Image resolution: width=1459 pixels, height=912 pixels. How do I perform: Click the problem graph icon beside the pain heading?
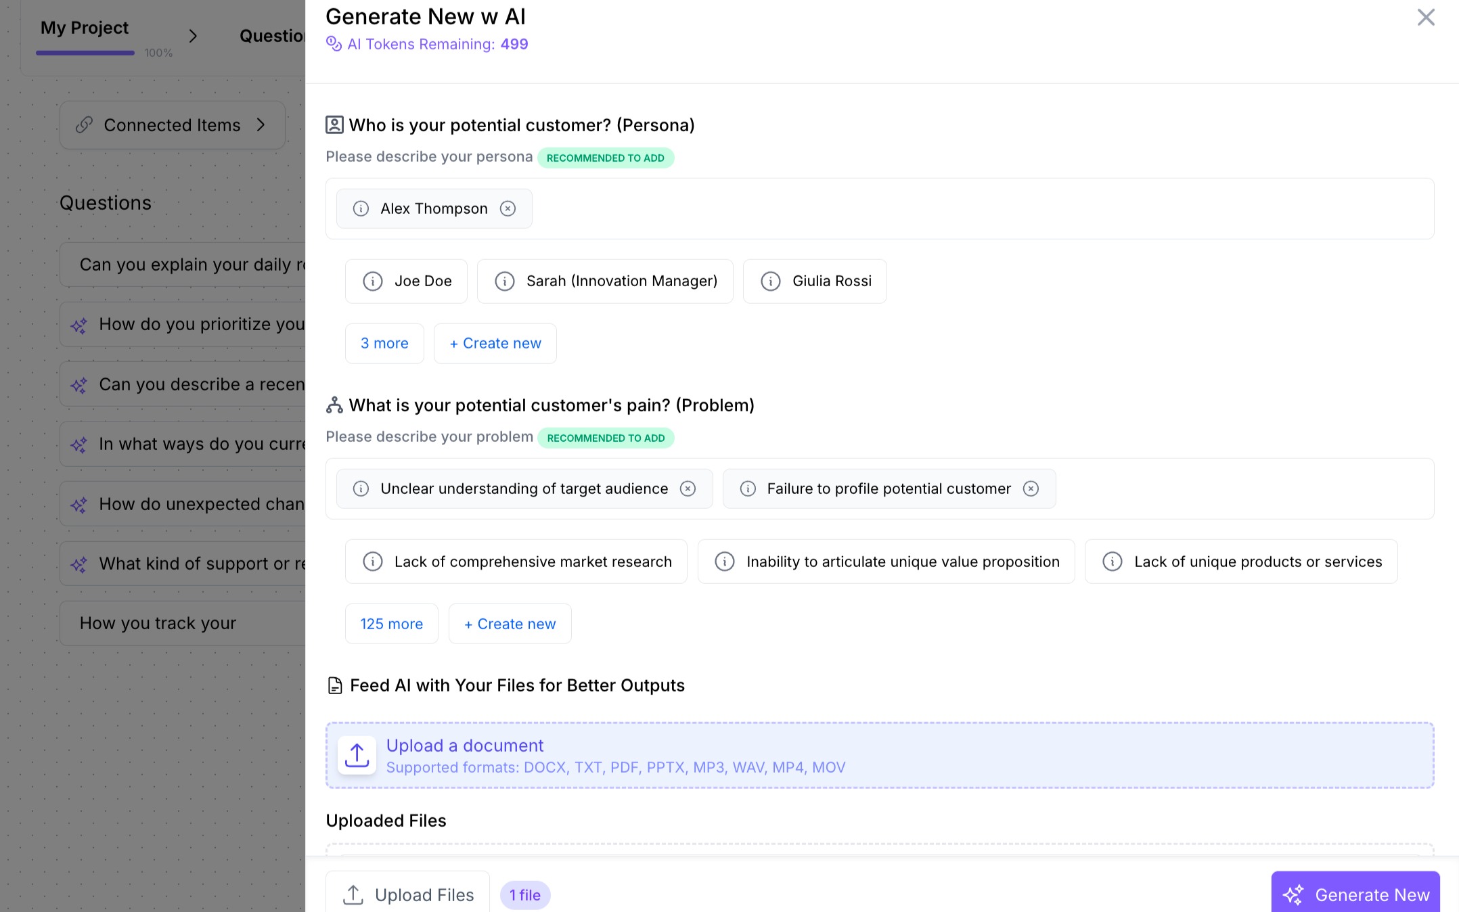[334, 405]
